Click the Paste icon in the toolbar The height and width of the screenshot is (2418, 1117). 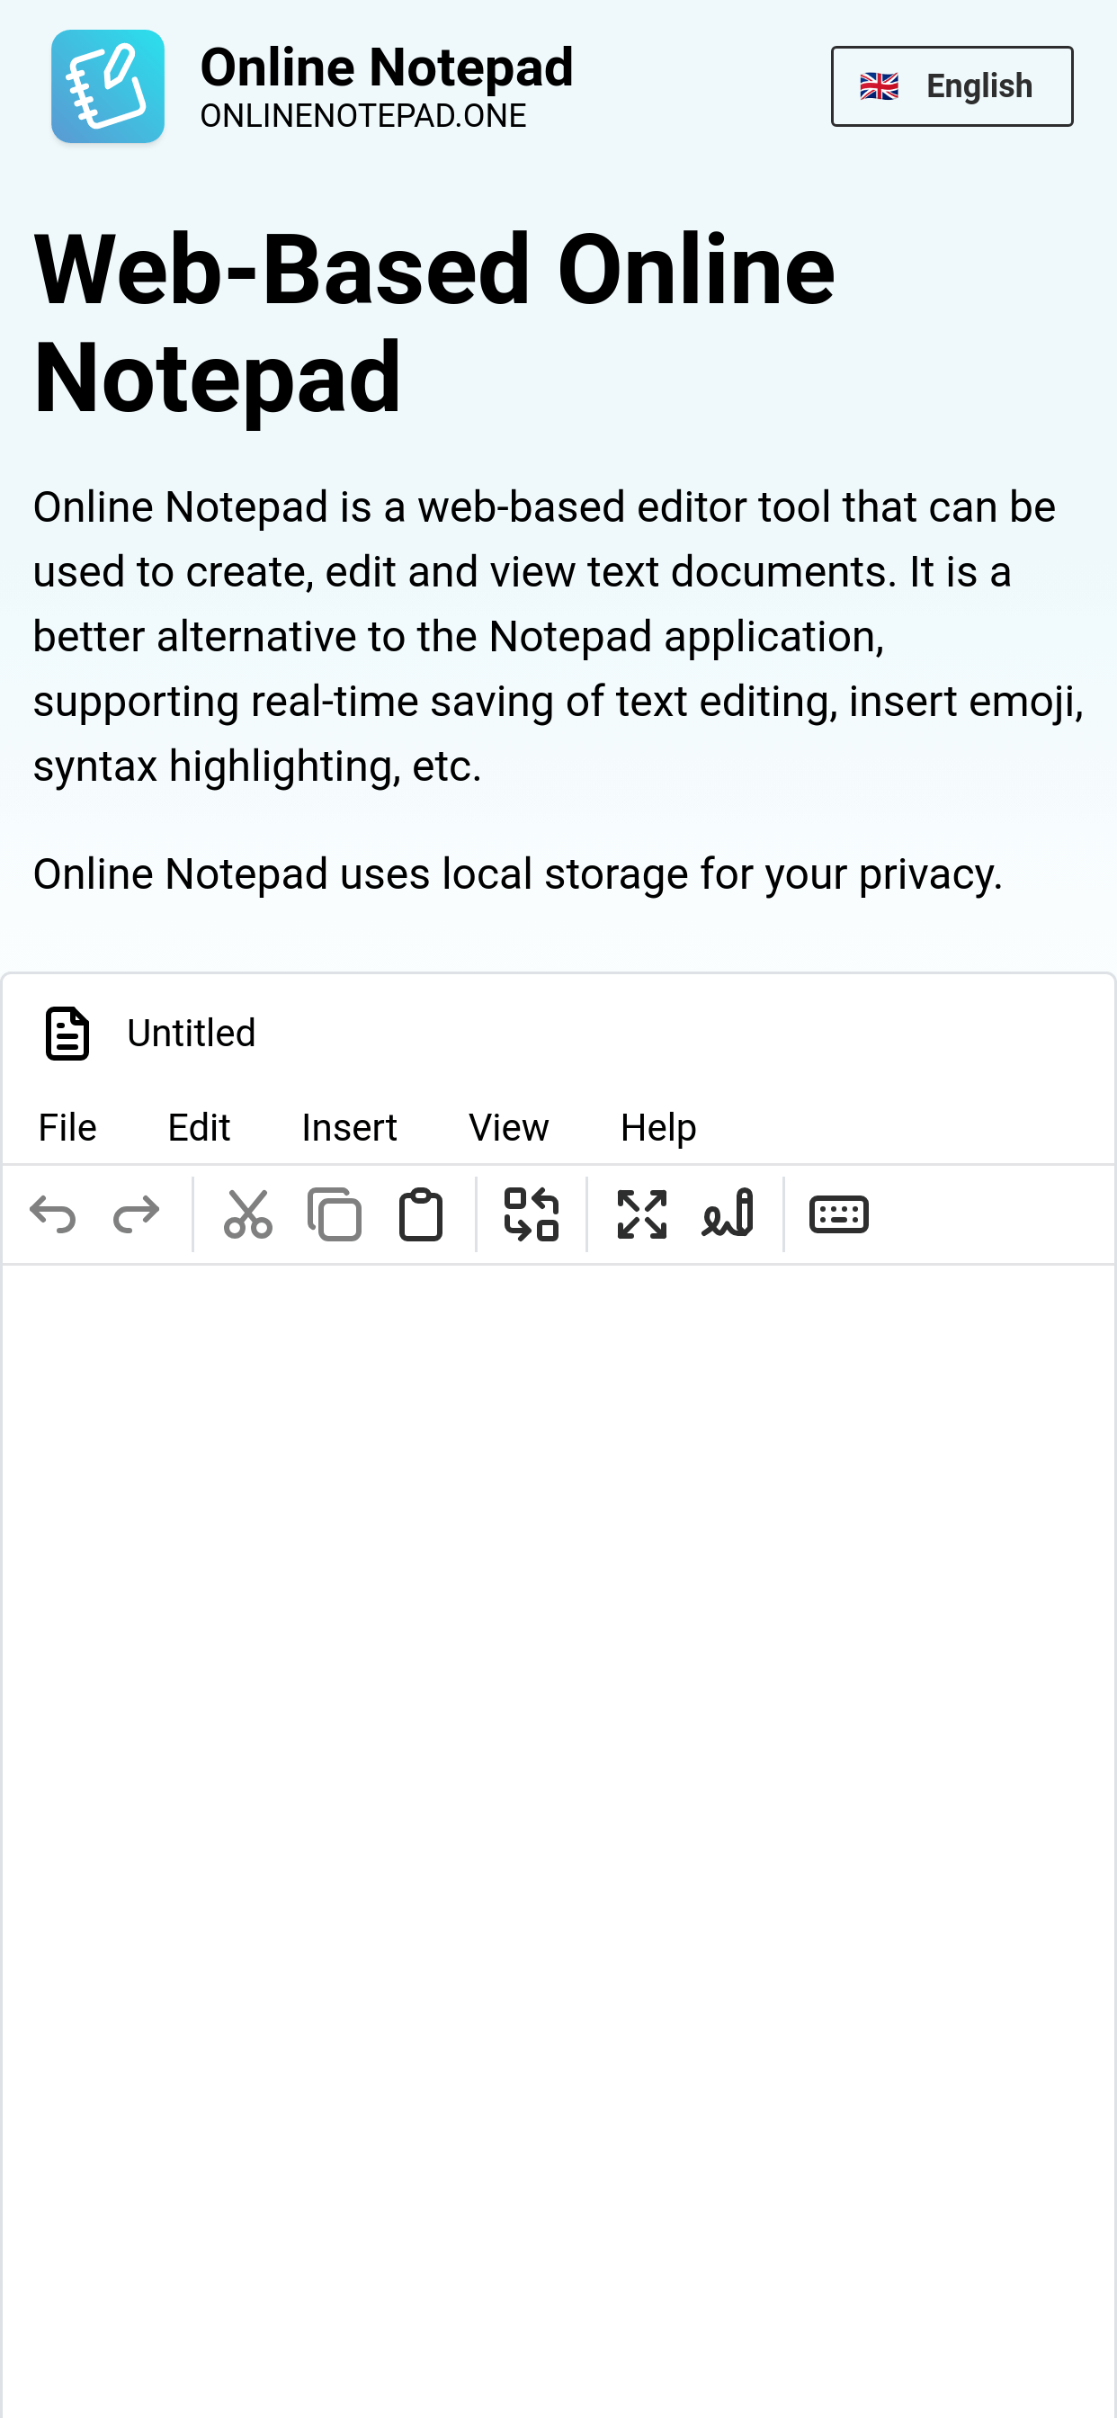pyautogui.click(x=420, y=1214)
